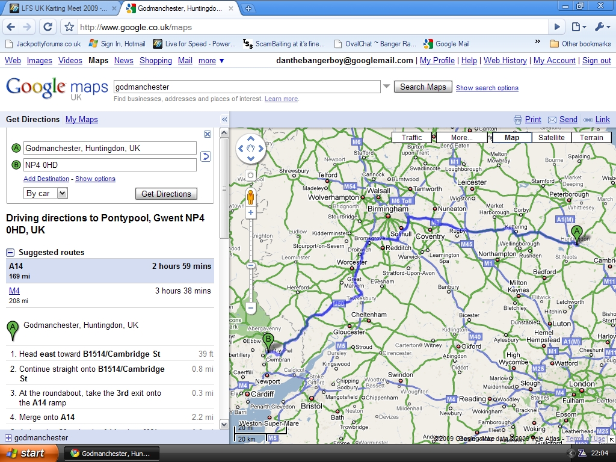
Task: Open the News link in Google bar
Action: 124,61
